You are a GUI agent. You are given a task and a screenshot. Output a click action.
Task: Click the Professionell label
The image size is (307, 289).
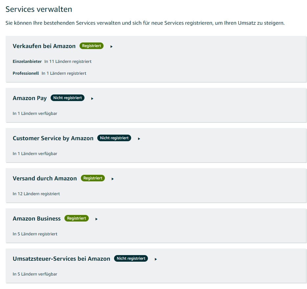click(x=26, y=73)
